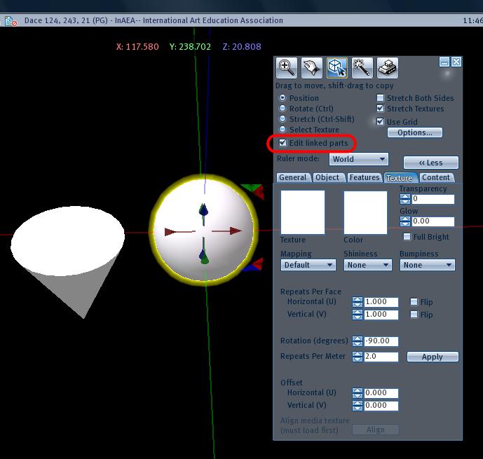Select the Land (bulldozer) tool
The image size is (483, 459).
click(387, 67)
